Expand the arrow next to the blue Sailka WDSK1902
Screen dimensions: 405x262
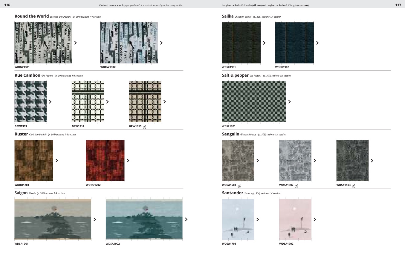(x=317, y=43)
